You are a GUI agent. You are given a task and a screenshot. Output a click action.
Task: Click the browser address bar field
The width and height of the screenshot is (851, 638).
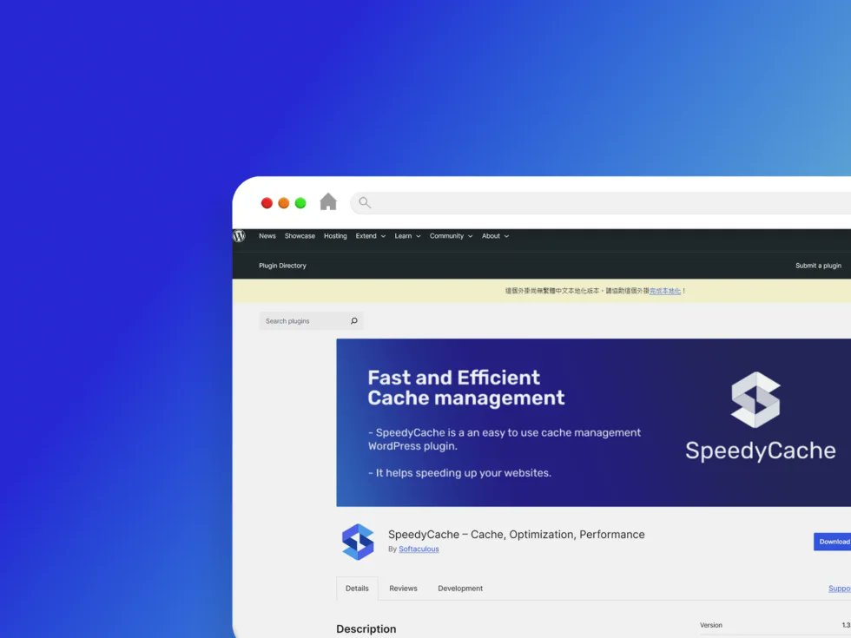(x=600, y=203)
